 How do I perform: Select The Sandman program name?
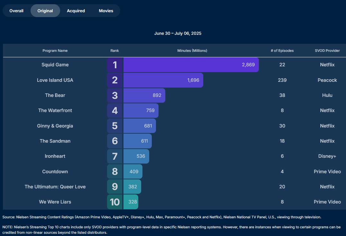tap(55, 141)
